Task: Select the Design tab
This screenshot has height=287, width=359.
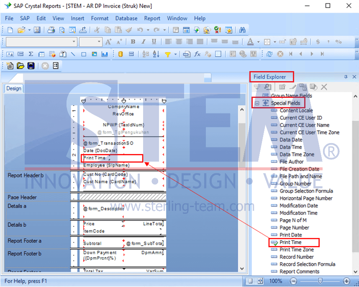Action: 13,88
